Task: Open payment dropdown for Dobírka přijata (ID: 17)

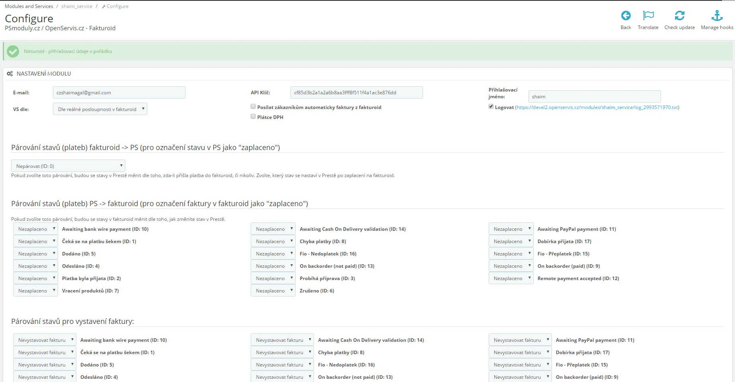Action: click(x=511, y=242)
